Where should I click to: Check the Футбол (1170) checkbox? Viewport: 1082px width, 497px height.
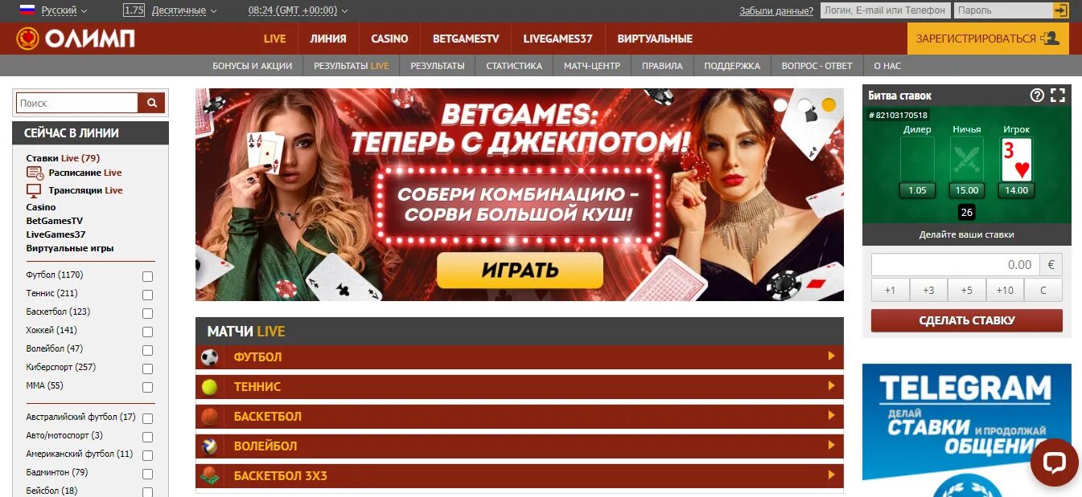tap(147, 276)
